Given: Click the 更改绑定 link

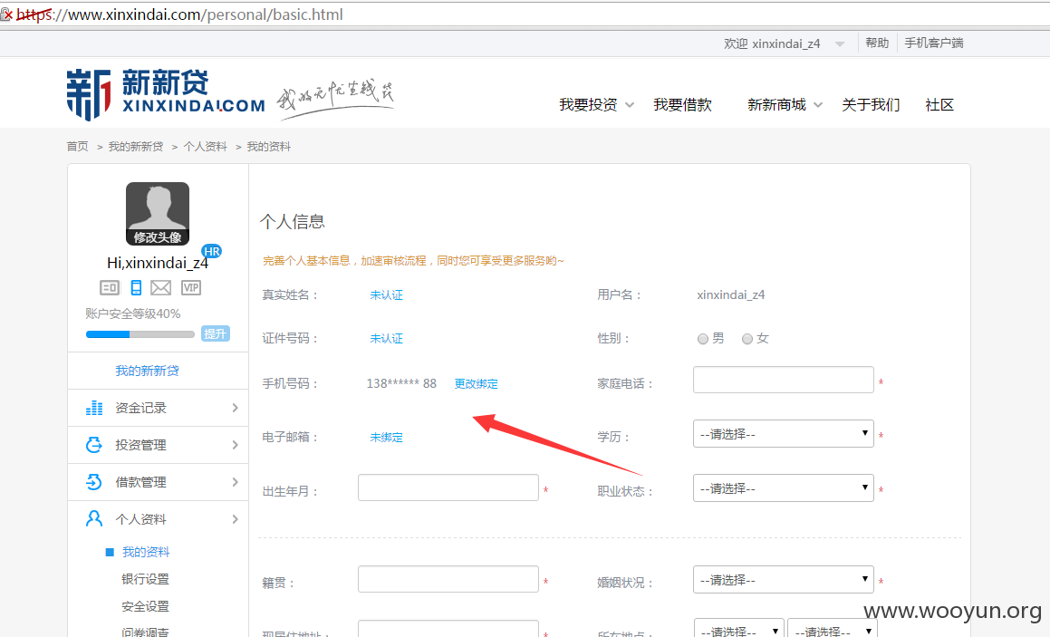Looking at the screenshot, I should point(477,384).
